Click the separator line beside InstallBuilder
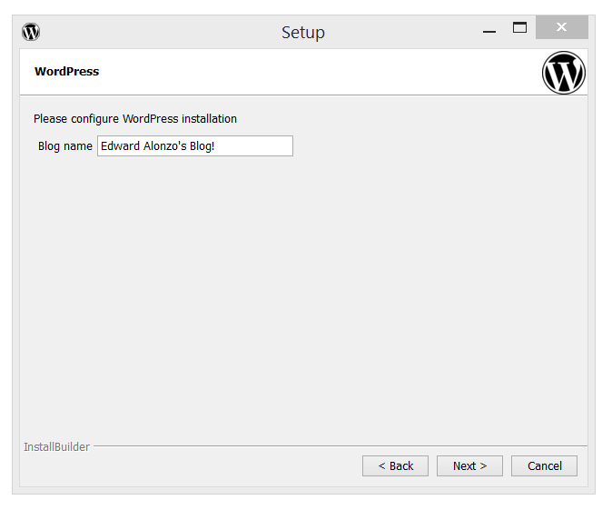Image resolution: width=612 pixels, height=510 pixels. coord(336,446)
